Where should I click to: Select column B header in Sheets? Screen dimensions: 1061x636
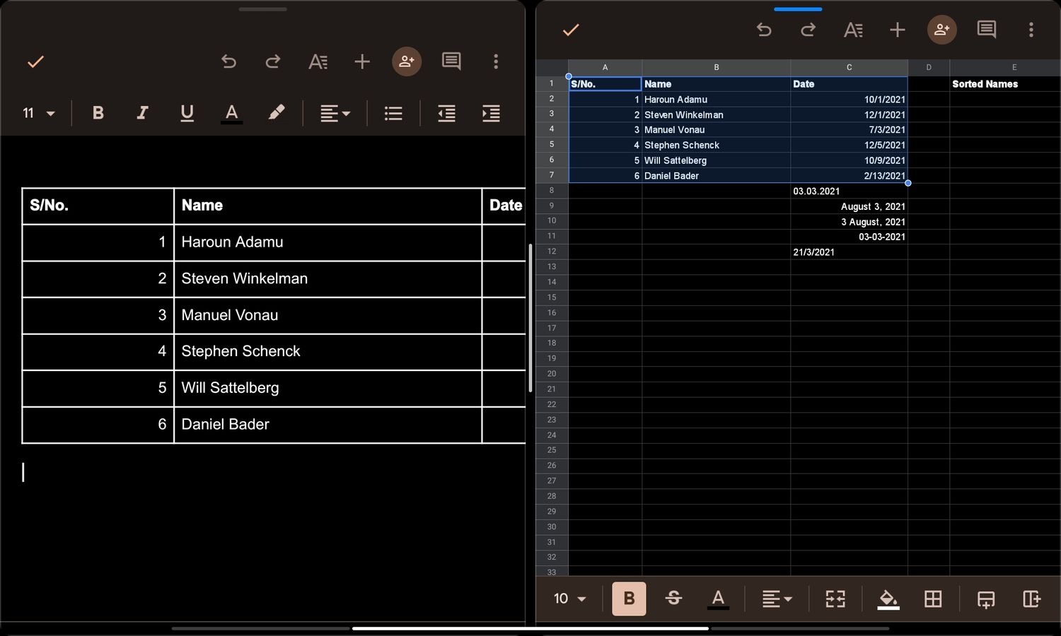pyautogui.click(x=716, y=67)
